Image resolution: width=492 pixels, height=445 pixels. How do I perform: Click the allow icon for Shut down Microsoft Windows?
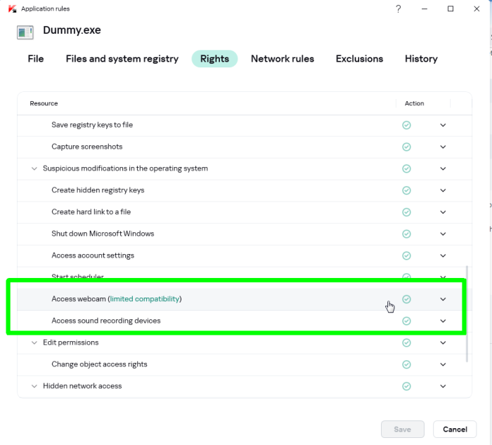406,234
